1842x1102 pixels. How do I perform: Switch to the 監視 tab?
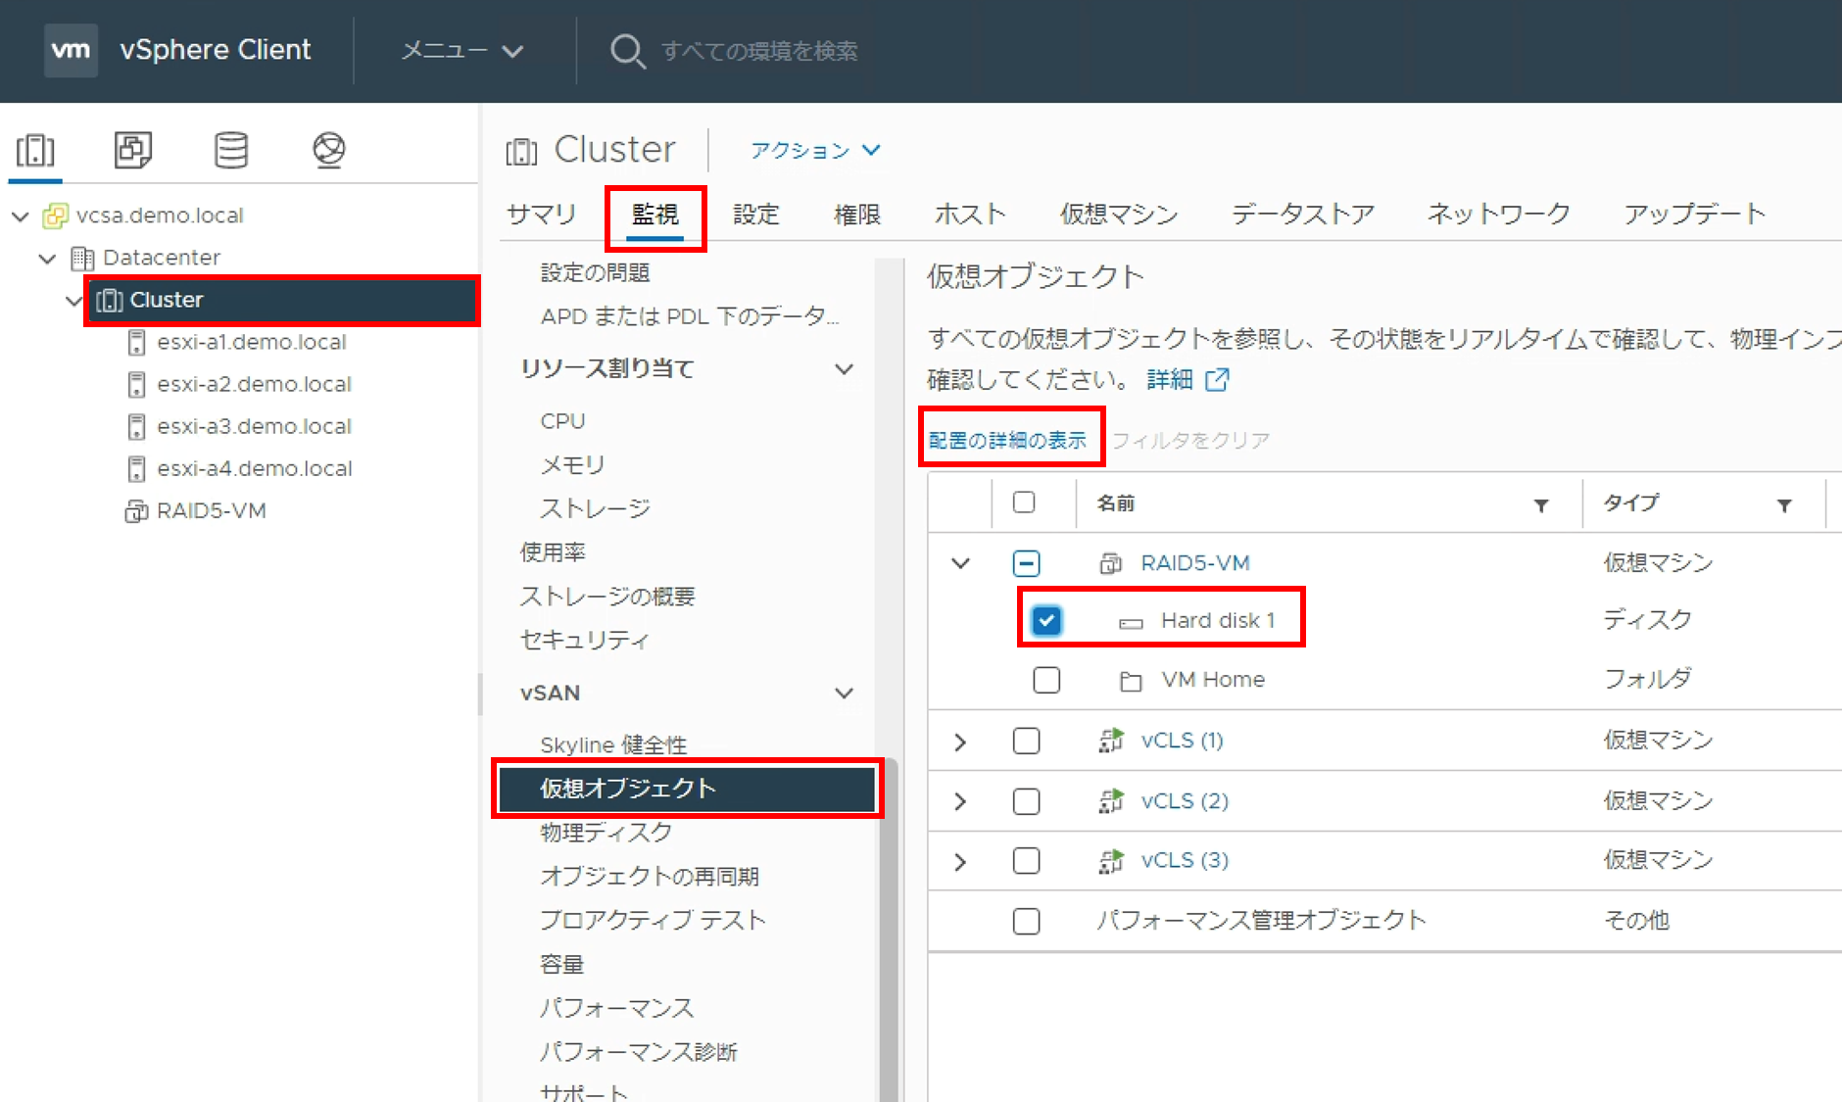(x=655, y=214)
